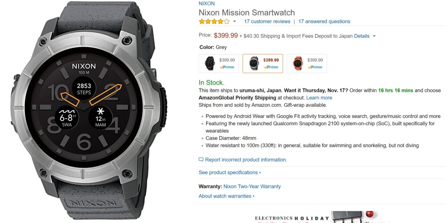Click the large Nixon watch product image
This screenshot has height=223, width=447.
84,112
